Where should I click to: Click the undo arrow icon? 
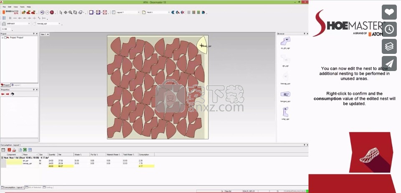coord(42,12)
